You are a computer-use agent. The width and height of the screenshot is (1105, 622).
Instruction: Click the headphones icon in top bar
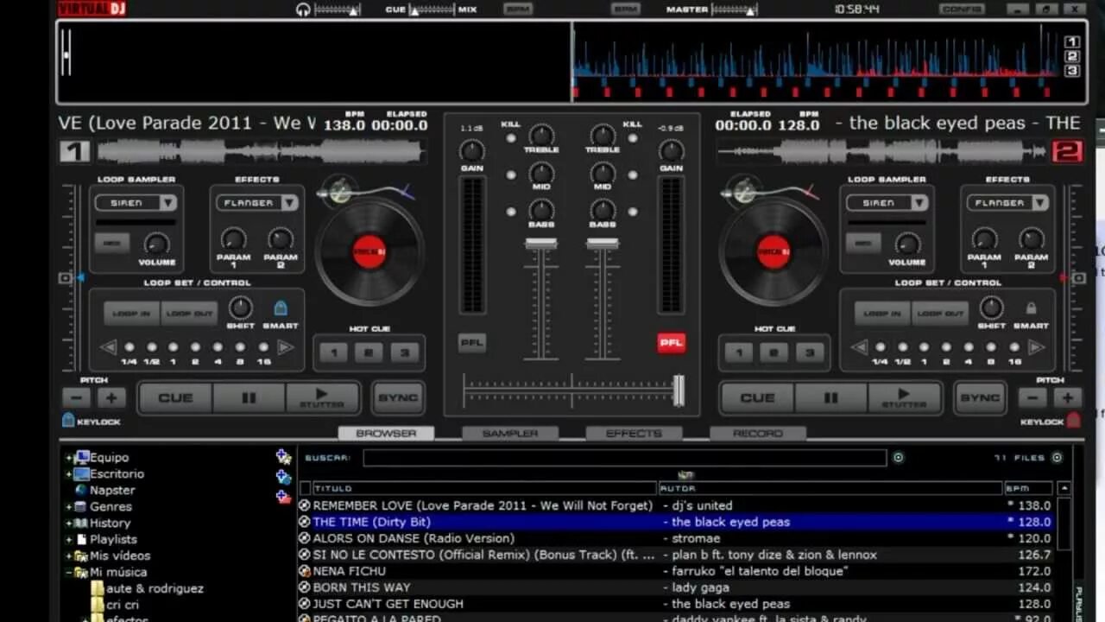pyautogui.click(x=303, y=10)
